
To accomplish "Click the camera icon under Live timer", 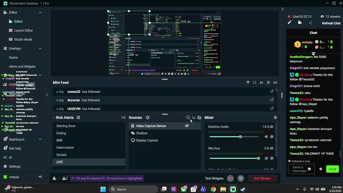I will (x=300, y=23).
